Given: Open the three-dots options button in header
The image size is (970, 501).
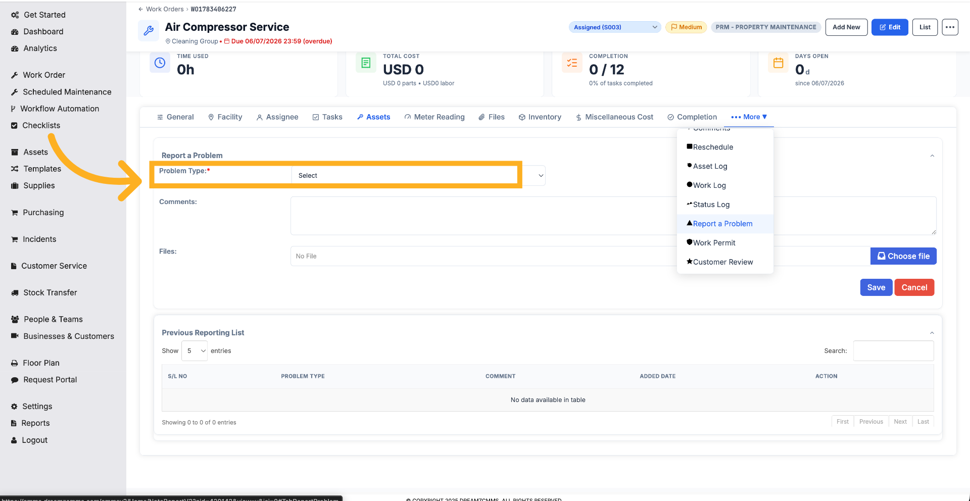Looking at the screenshot, I should (950, 27).
